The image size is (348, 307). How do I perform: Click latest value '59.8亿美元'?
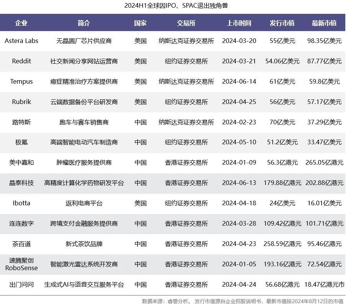coord(324,82)
